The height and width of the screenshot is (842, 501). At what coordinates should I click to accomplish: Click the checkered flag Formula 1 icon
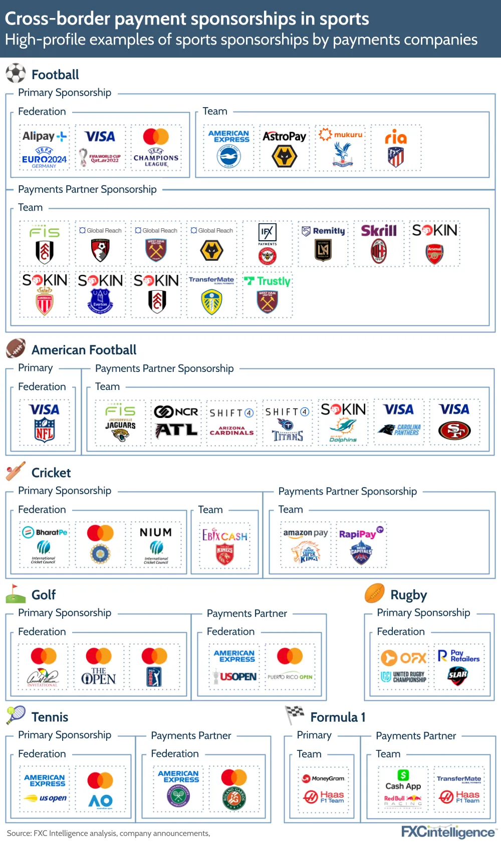295,715
